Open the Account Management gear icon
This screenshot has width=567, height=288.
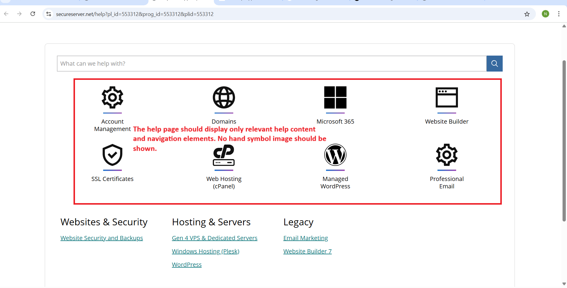(112, 98)
